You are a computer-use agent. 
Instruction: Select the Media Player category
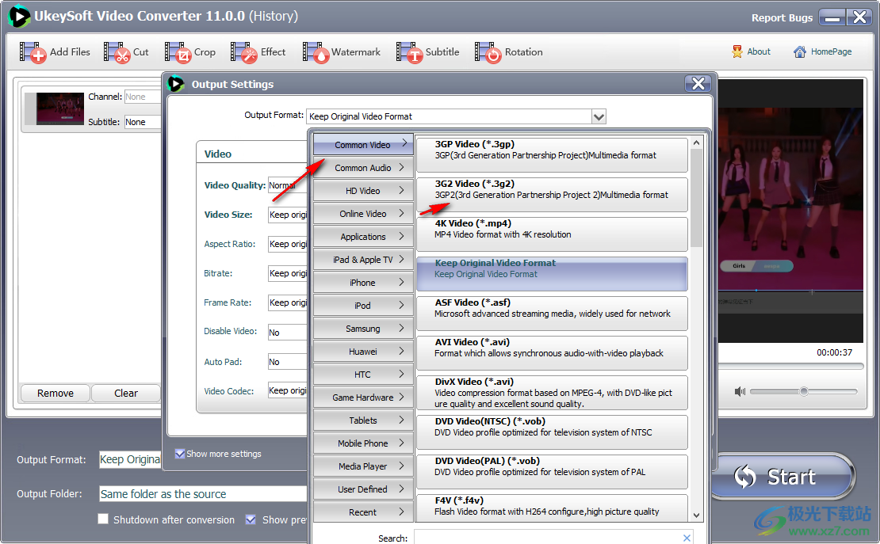pyautogui.click(x=363, y=466)
